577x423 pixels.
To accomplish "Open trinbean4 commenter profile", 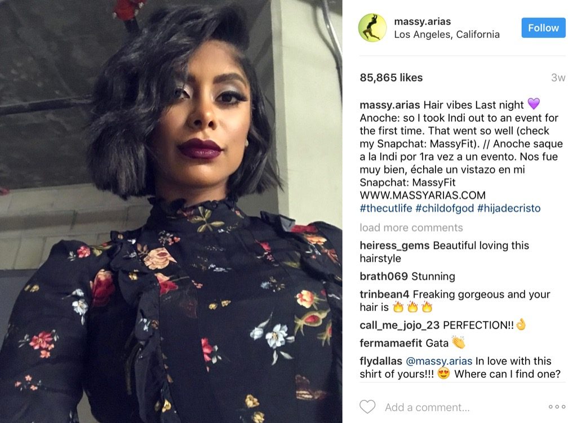I will 384,294.
